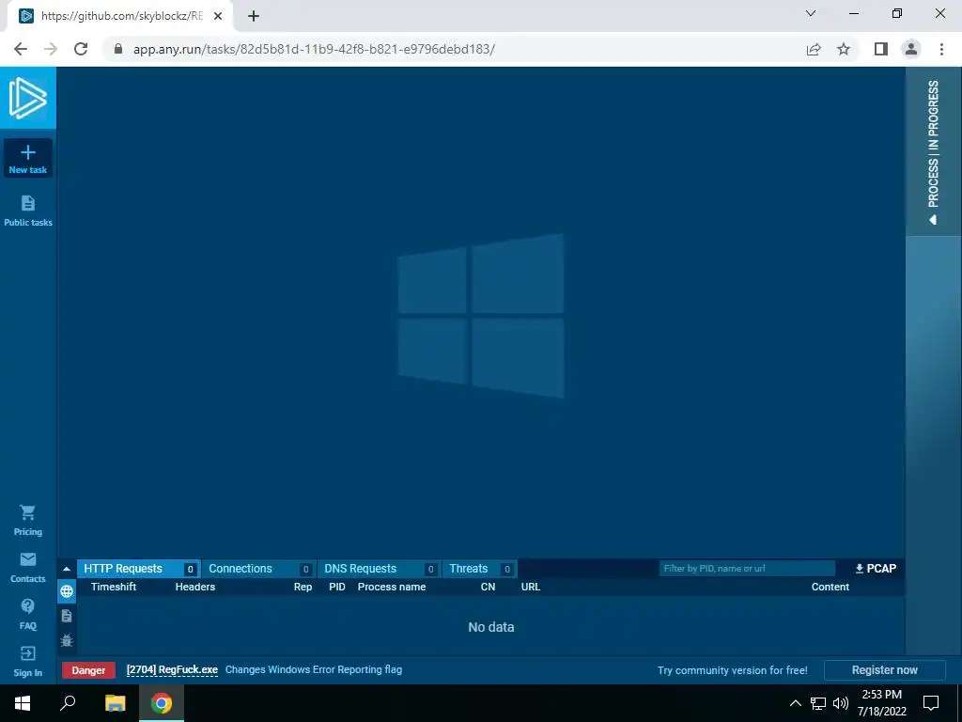Open the Pricing page
Screen dimensions: 962x722
click(27, 520)
